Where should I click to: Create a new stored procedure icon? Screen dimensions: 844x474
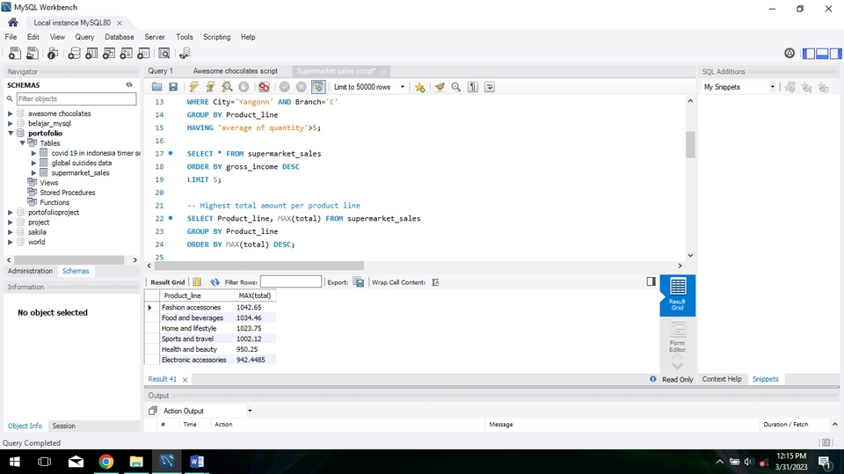pos(126,54)
